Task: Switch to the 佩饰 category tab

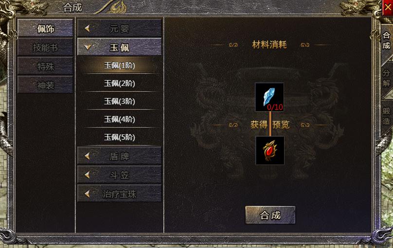Action: pos(45,28)
